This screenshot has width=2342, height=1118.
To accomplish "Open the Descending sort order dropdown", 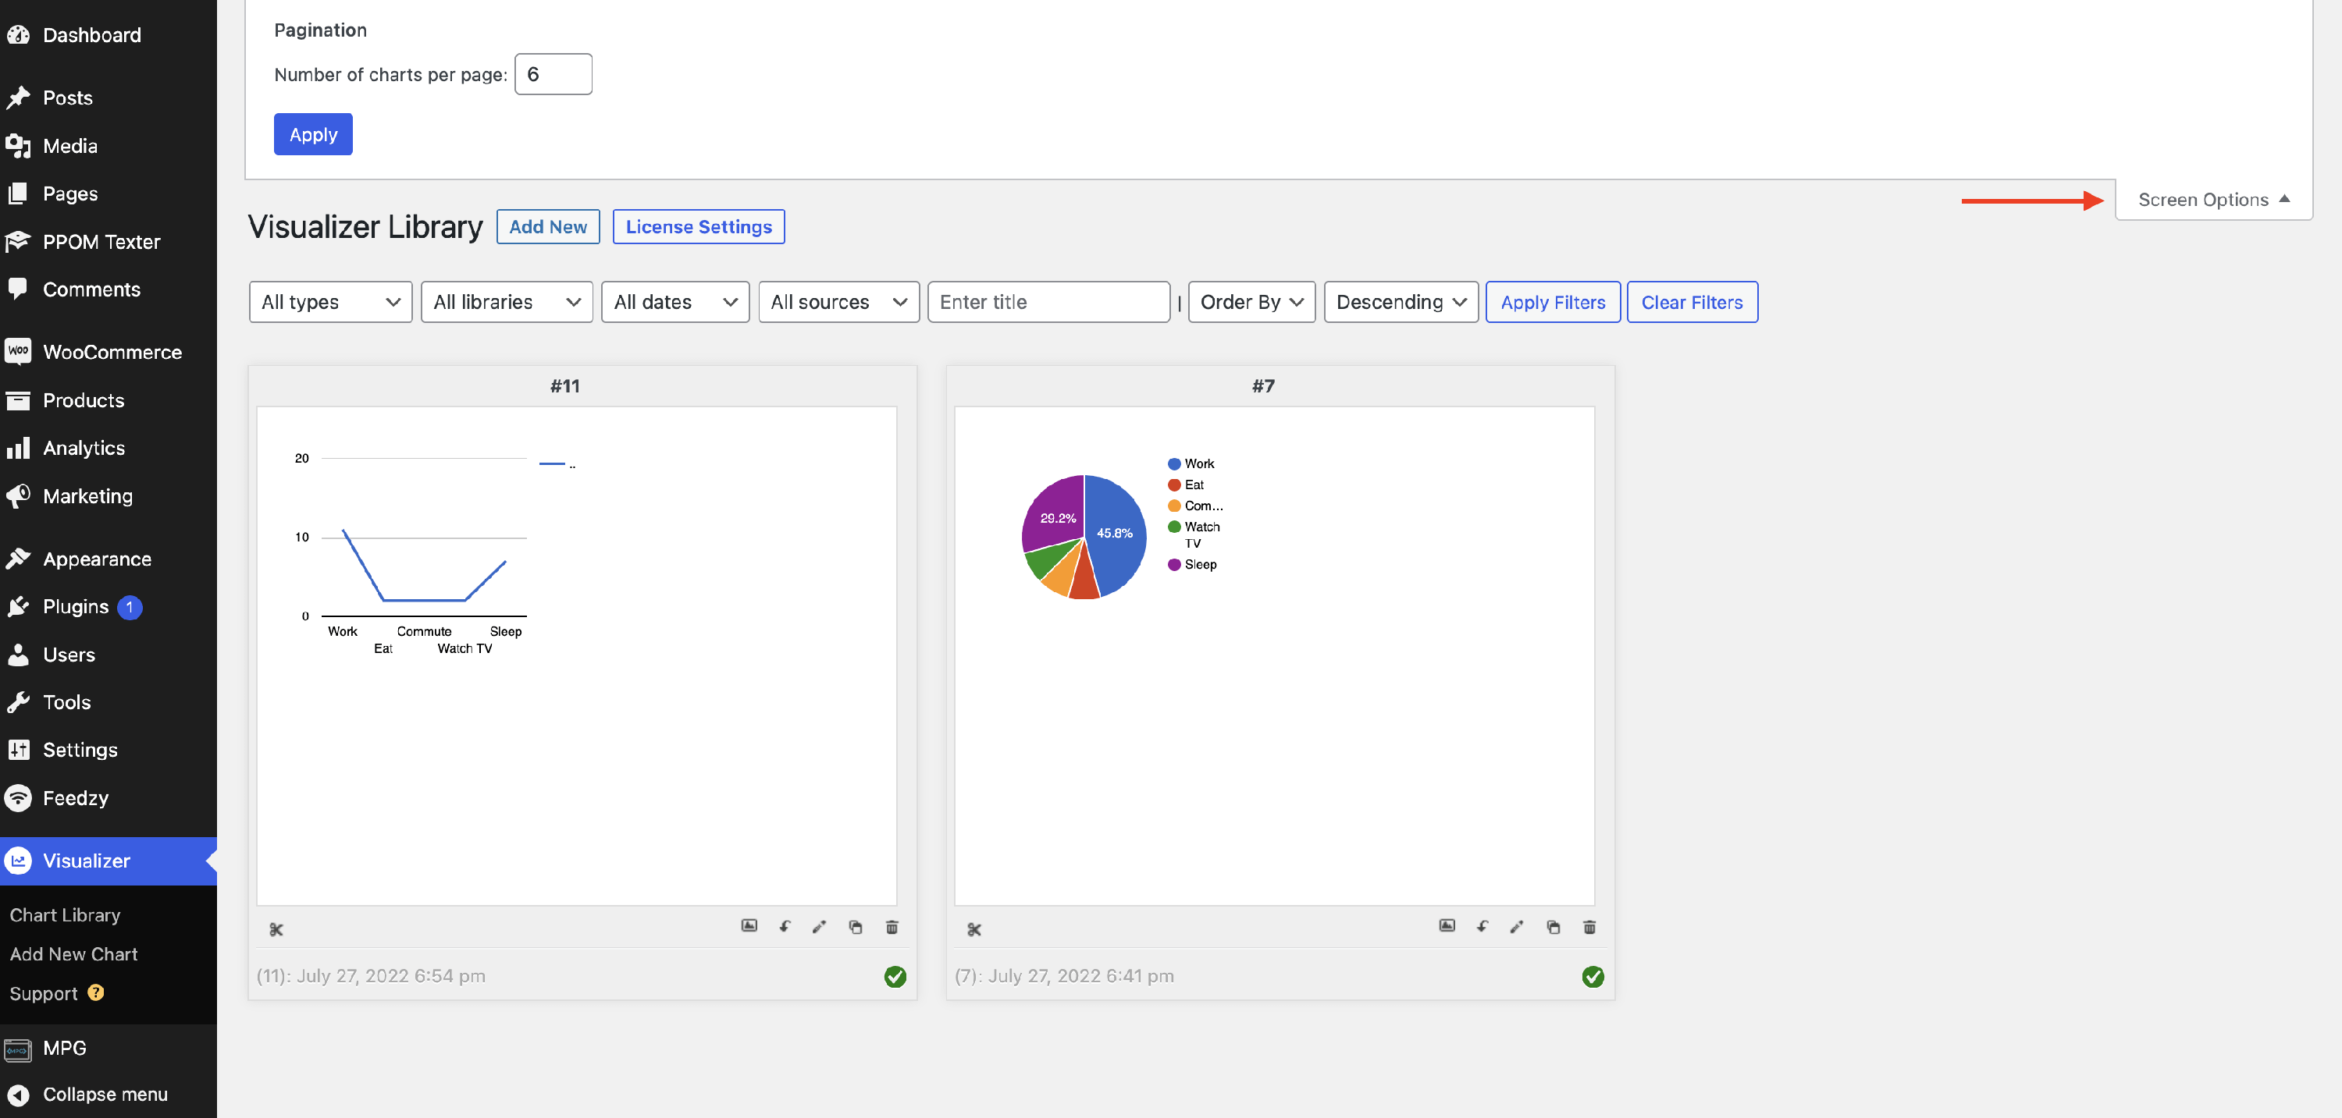I will tap(1400, 302).
